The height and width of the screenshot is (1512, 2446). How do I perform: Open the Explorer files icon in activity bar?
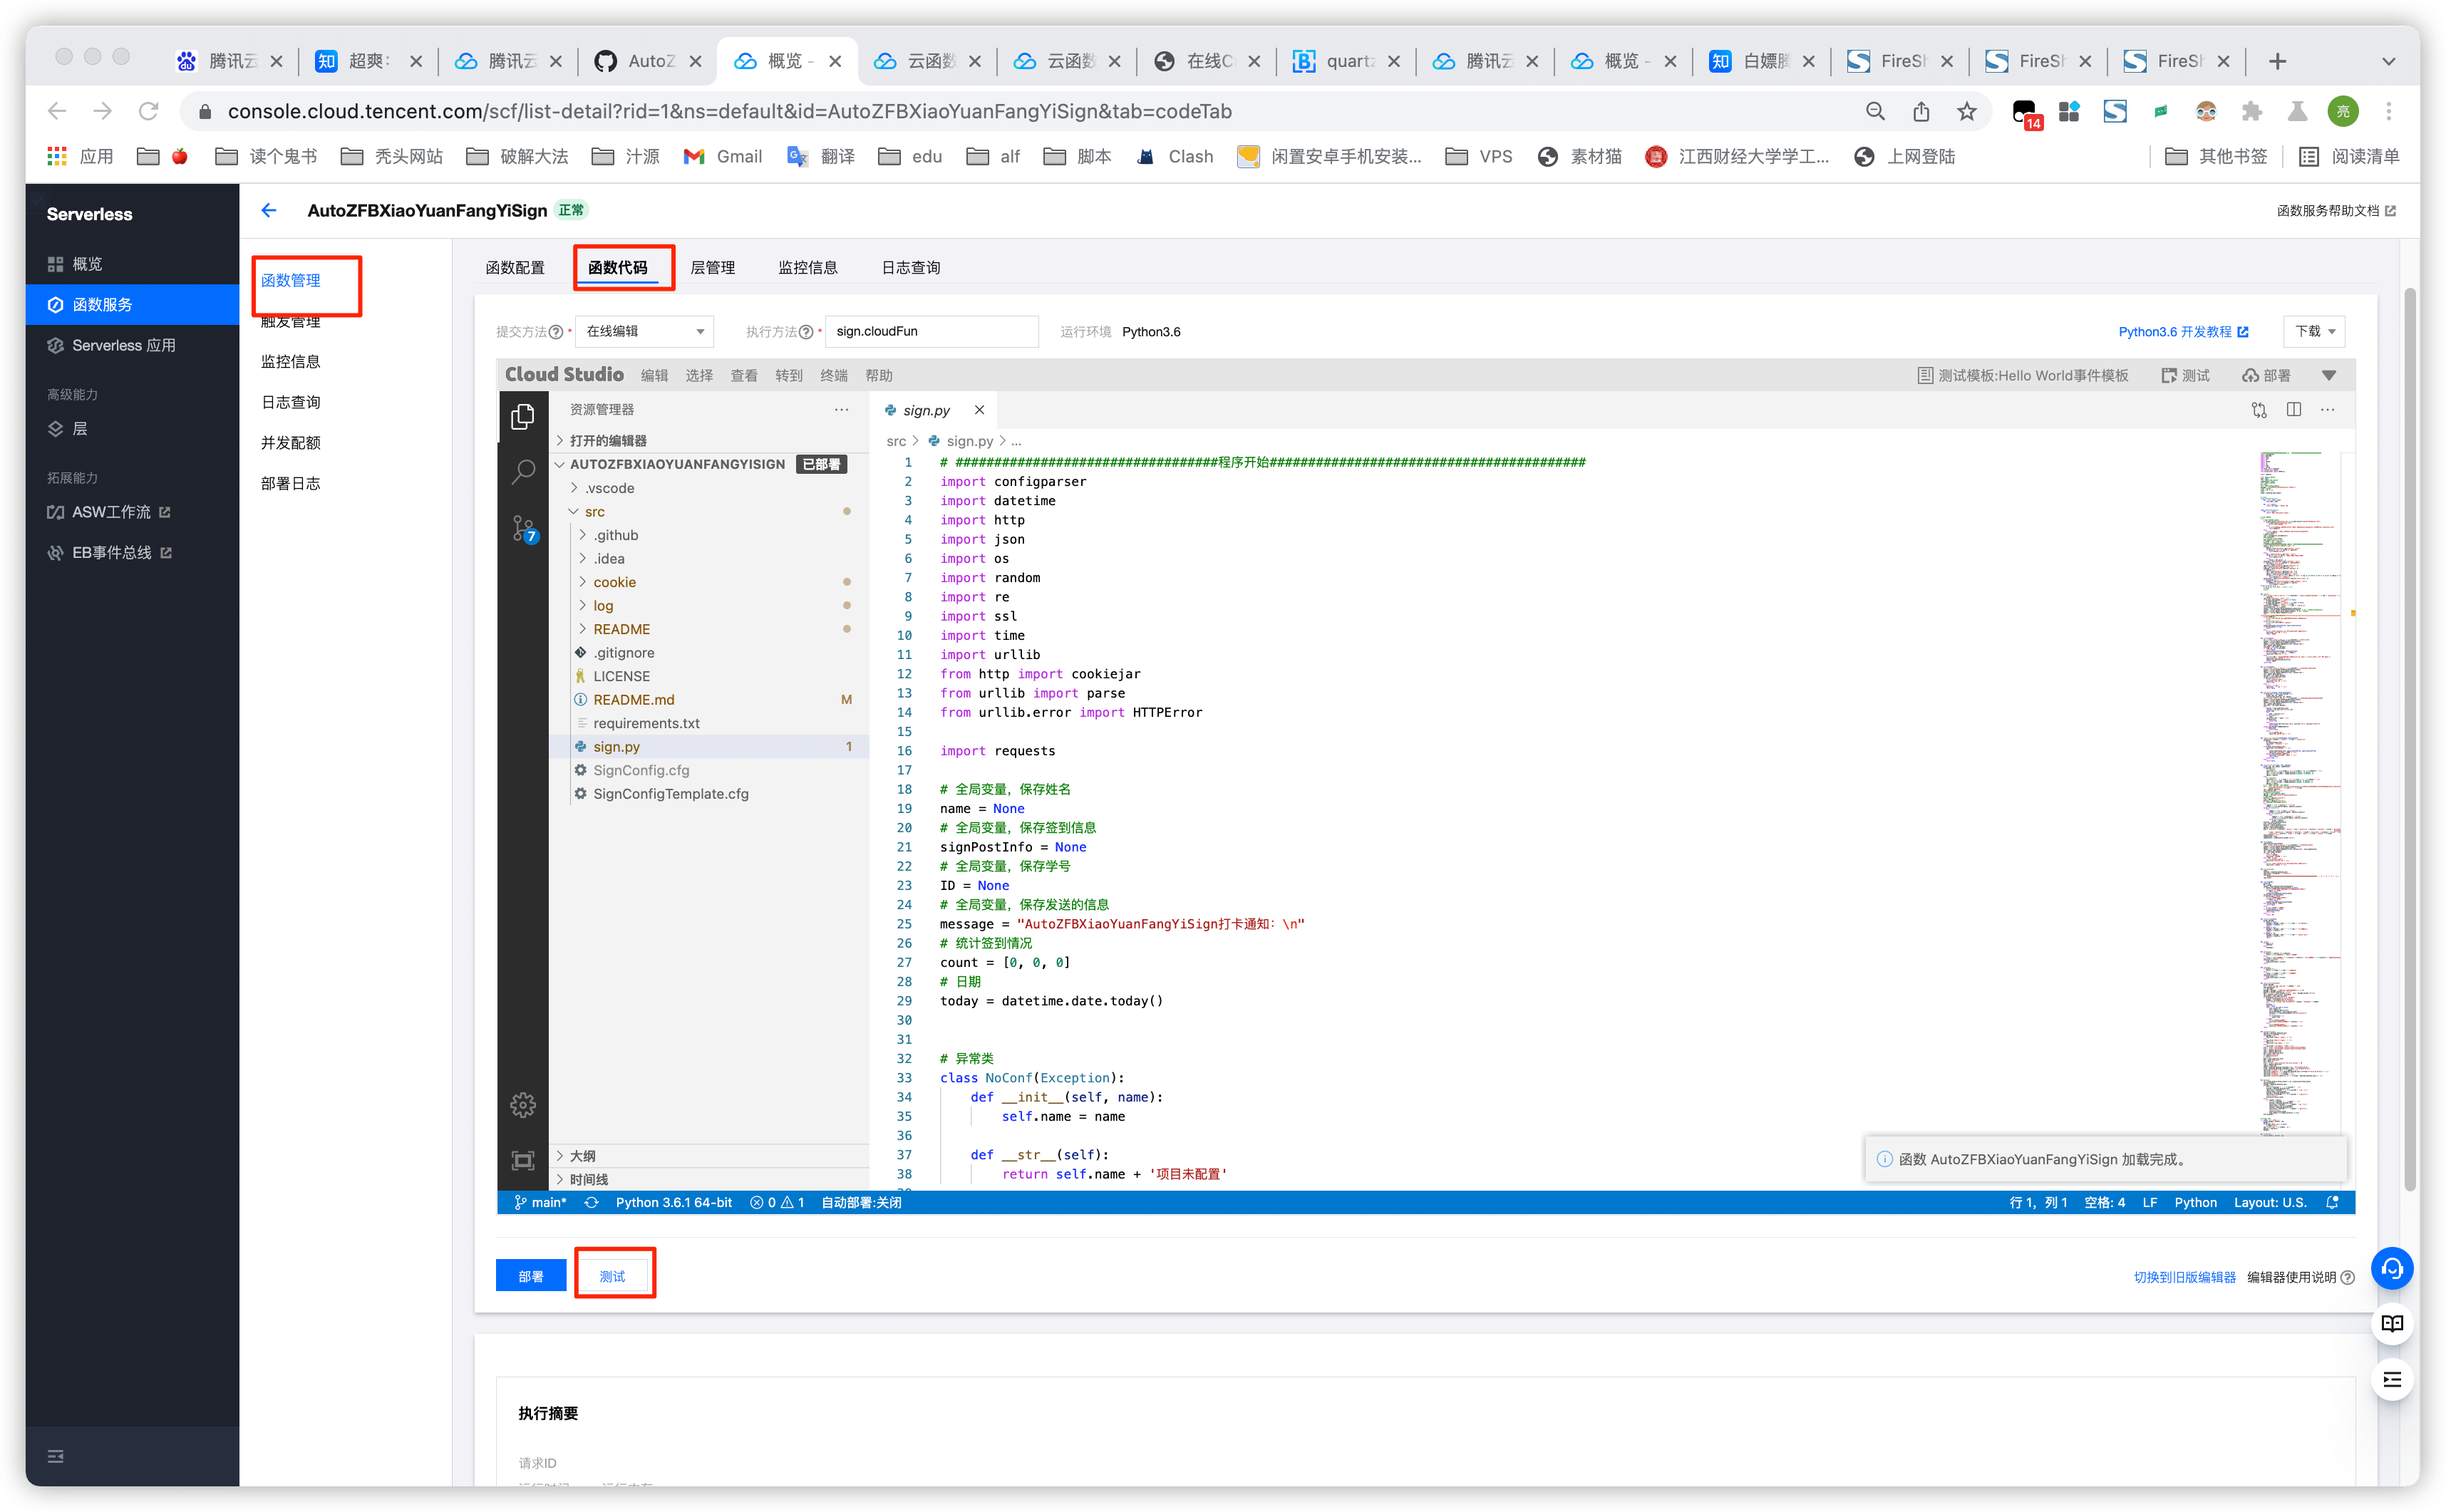[522, 416]
